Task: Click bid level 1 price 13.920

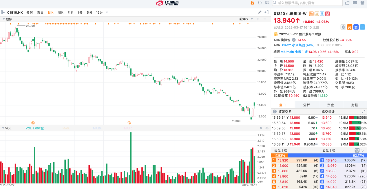Action: coord(283,160)
